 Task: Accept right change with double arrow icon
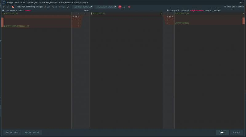(x=170, y=17)
